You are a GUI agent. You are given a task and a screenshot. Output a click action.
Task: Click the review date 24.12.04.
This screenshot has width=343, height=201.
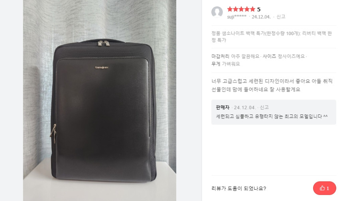pyautogui.click(x=261, y=17)
